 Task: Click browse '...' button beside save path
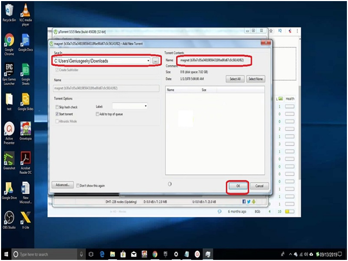pos(156,61)
